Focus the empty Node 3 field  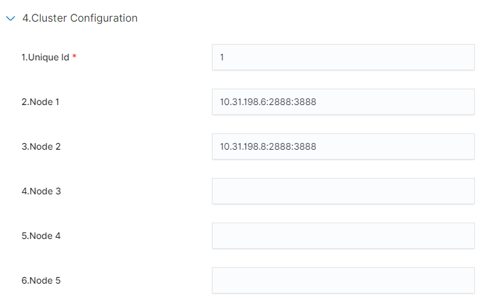tap(343, 191)
